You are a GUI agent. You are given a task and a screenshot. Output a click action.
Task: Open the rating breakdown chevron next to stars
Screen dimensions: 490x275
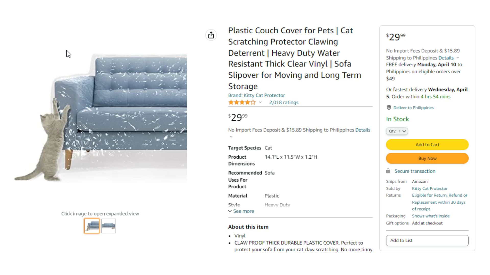[260, 102]
